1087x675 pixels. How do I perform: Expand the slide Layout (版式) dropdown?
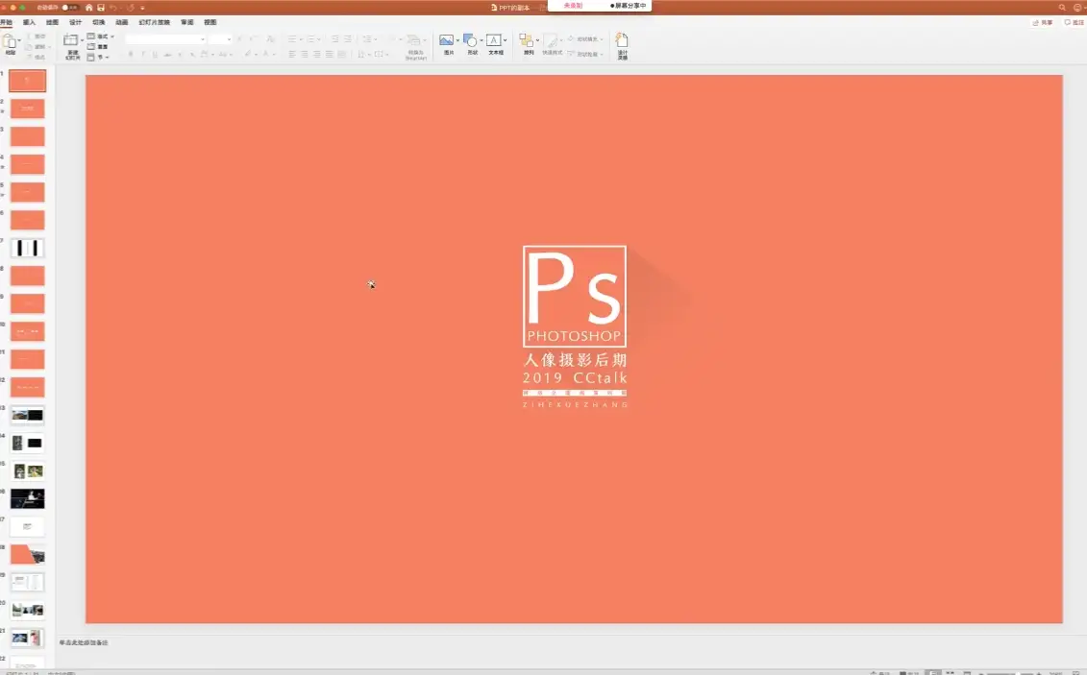tap(103, 36)
